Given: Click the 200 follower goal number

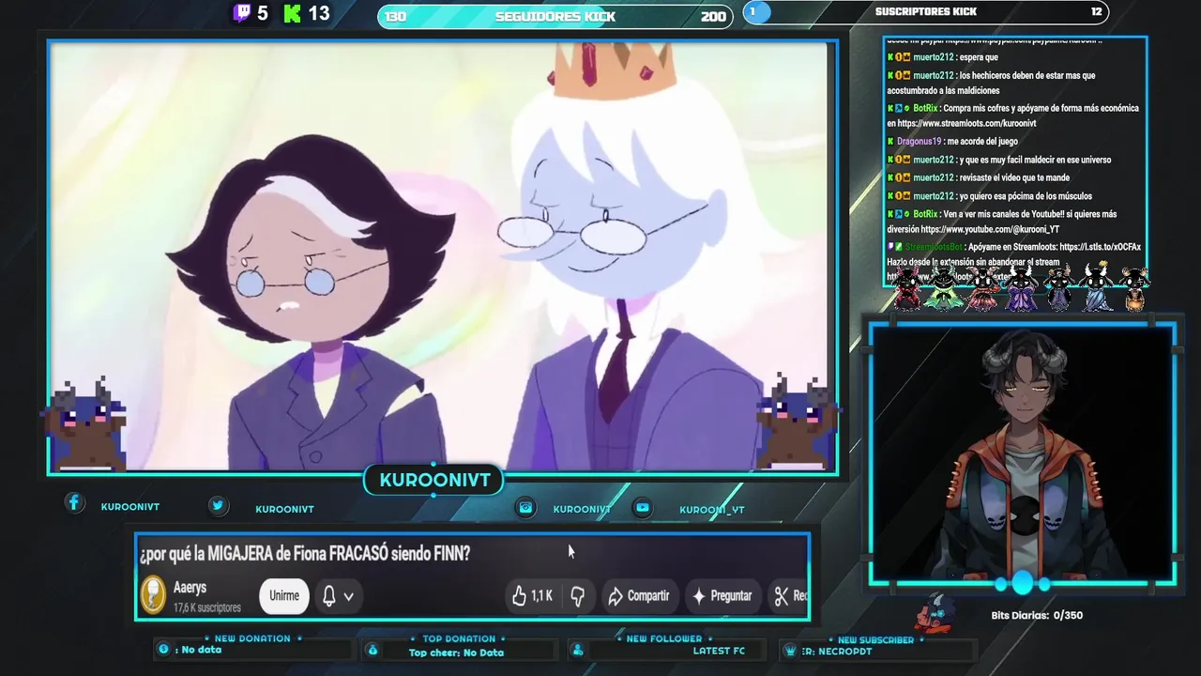Looking at the screenshot, I should click(713, 16).
